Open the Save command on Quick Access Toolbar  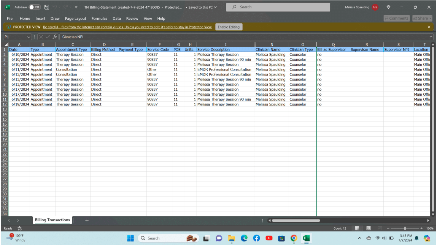(x=46, y=7)
